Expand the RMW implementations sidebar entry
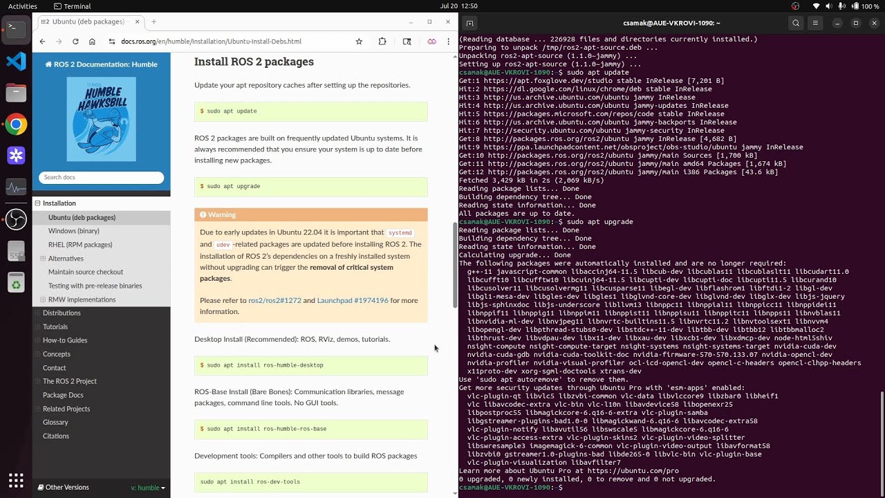This screenshot has height=498, width=885. point(43,299)
